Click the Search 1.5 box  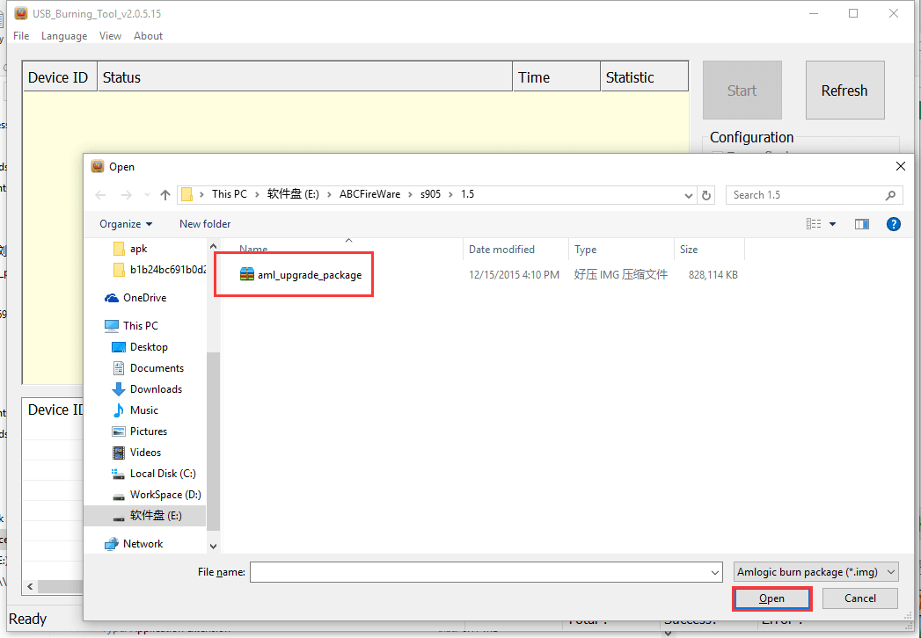pos(814,195)
